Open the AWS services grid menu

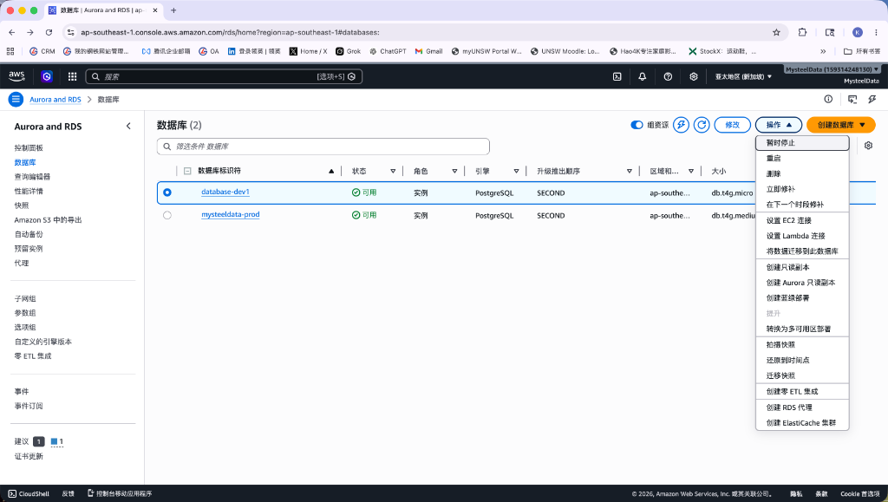tap(72, 76)
